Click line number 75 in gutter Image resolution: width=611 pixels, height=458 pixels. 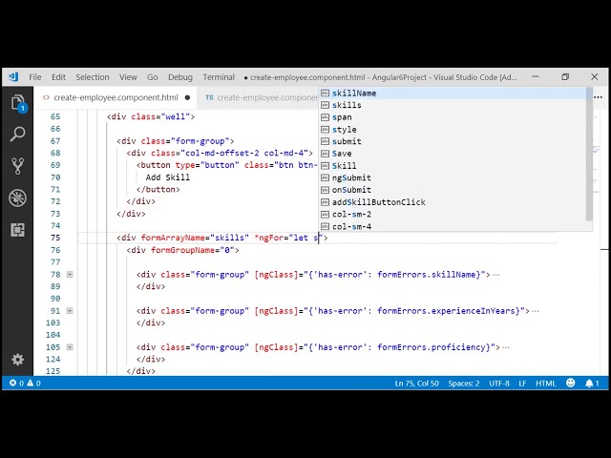[55, 238]
